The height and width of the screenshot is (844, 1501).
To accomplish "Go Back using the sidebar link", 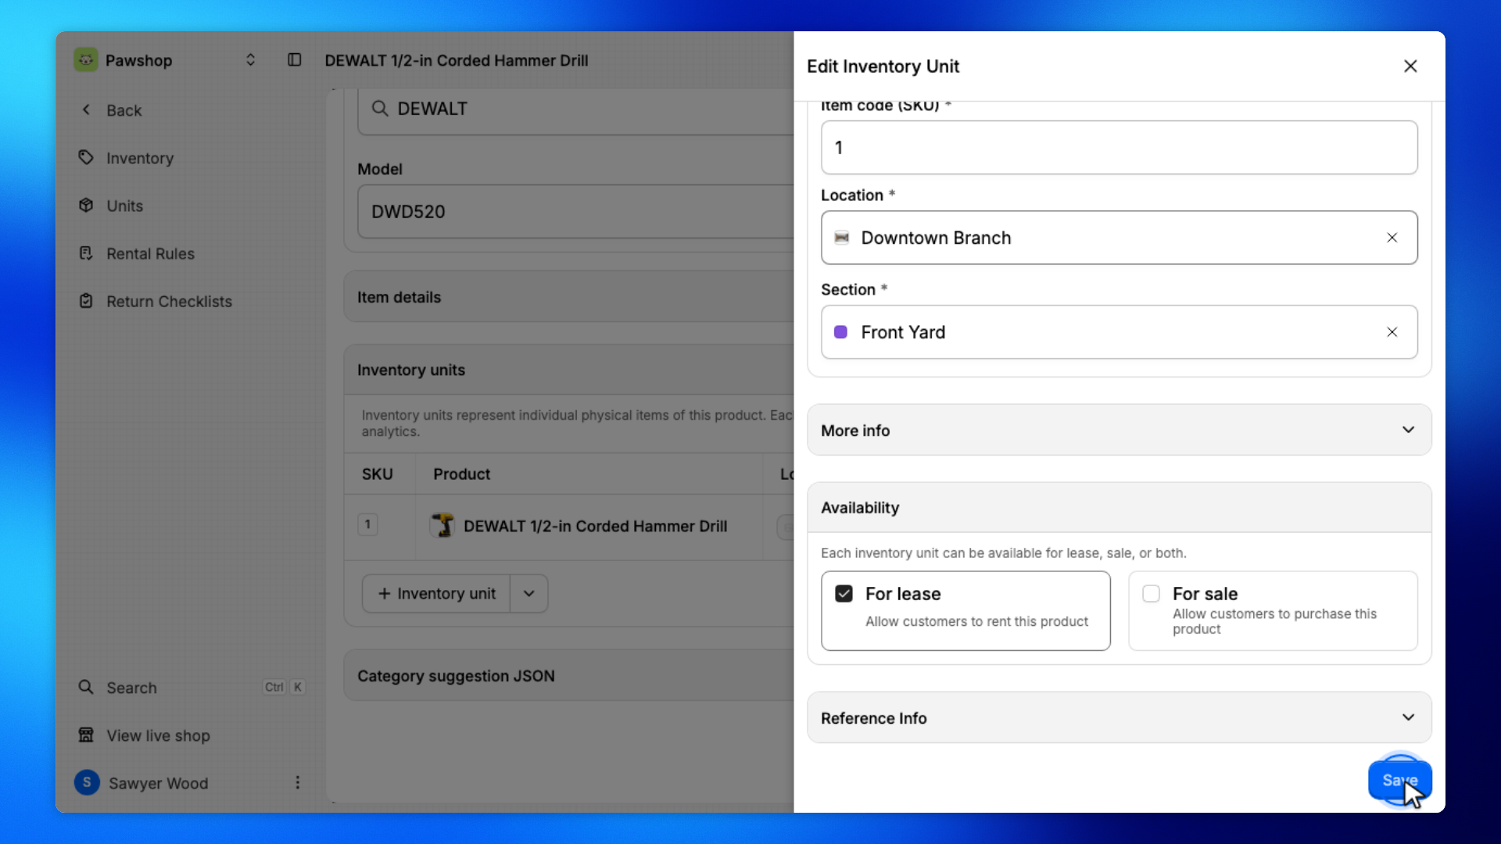I will point(124,110).
